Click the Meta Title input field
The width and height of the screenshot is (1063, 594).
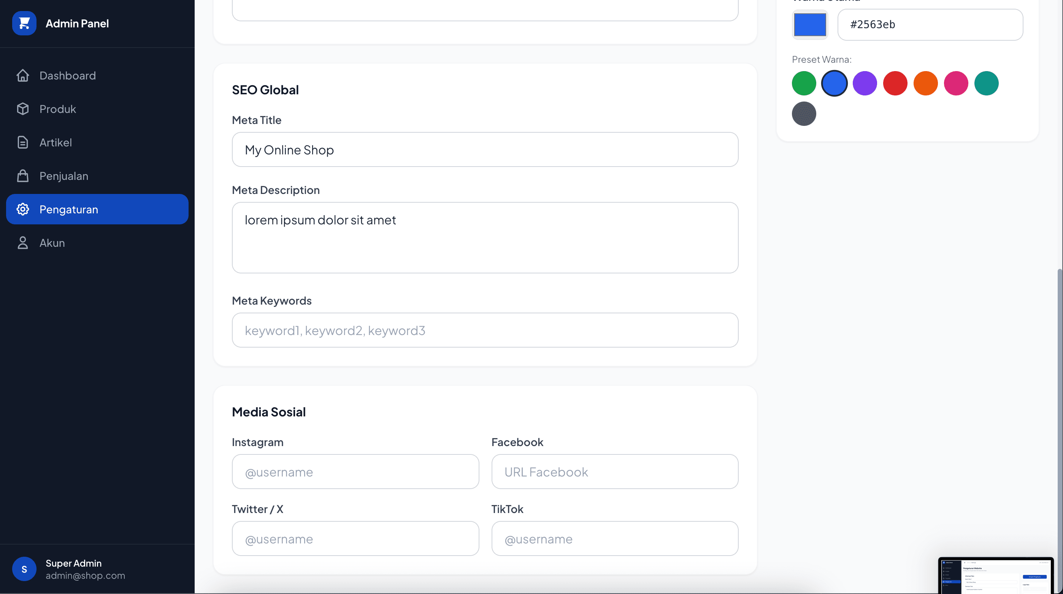coord(484,150)
